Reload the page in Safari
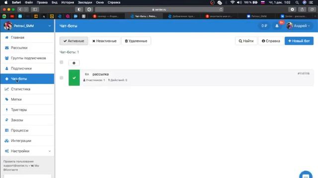The height and width of the screenshot is (178, 318). 221,9
